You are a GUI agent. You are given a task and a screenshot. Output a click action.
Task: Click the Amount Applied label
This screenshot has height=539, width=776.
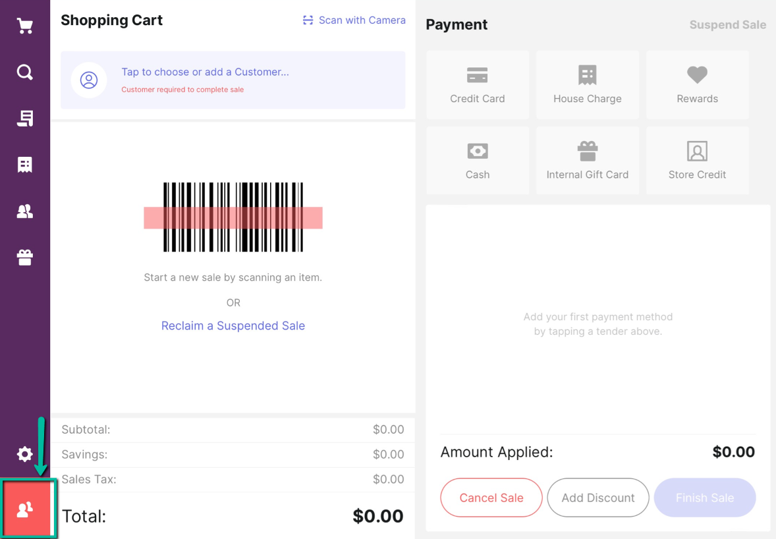click(x=497, y=452)
